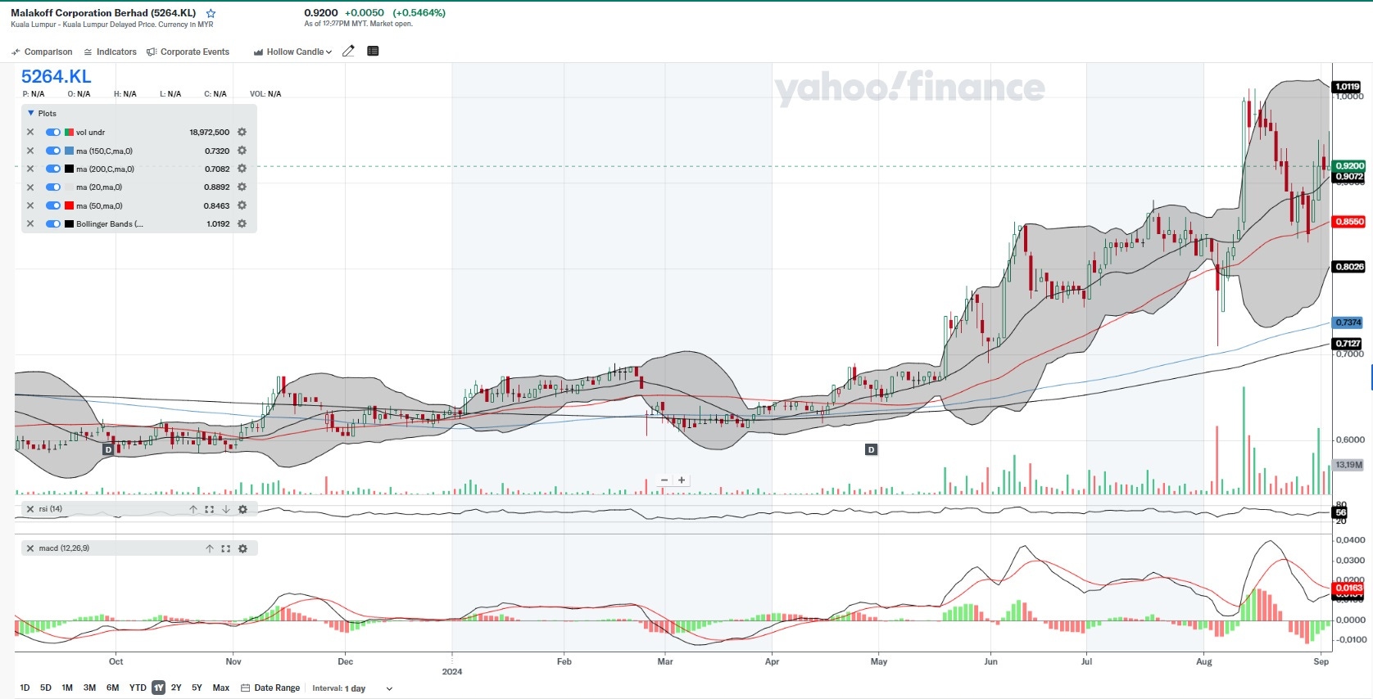Move rsi (14) panel down
The image size is (1373, 699).
[x=226, y=509]
